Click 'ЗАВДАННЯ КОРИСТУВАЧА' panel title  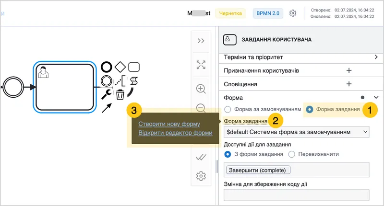(276, 40)
